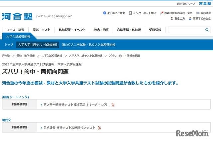Click 受験・進学情報 breadcrumb link
The width and height of the screenshot is (213, 141).
[x=26, y=56]
